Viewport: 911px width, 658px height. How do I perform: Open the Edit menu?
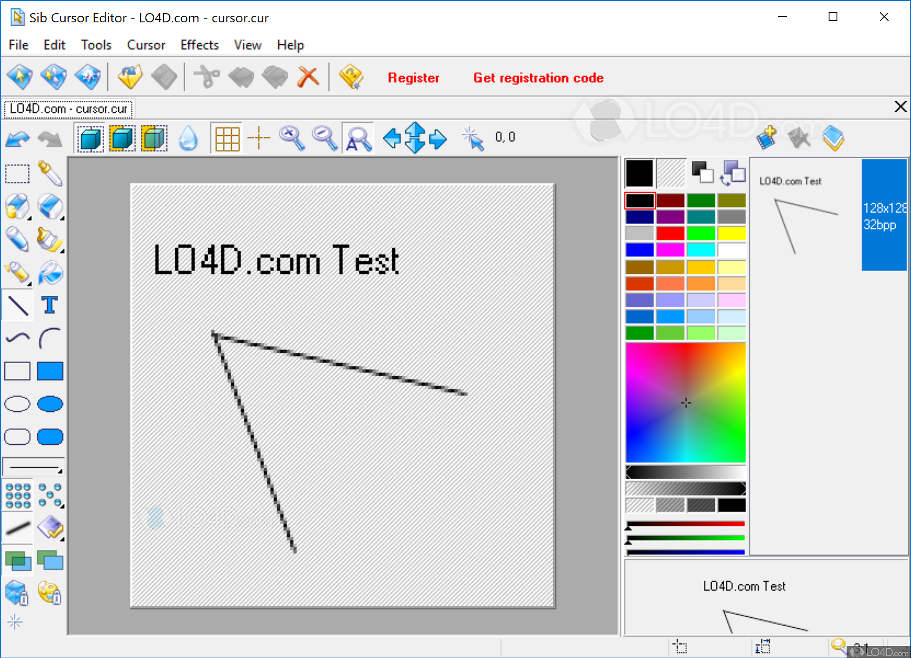(54, 45)
